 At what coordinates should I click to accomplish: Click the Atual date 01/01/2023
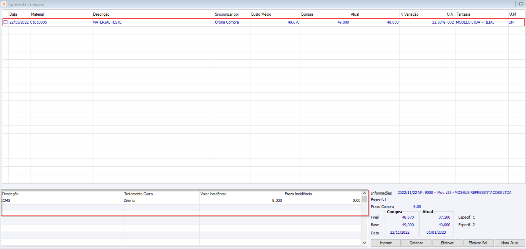tap(436, 233)
